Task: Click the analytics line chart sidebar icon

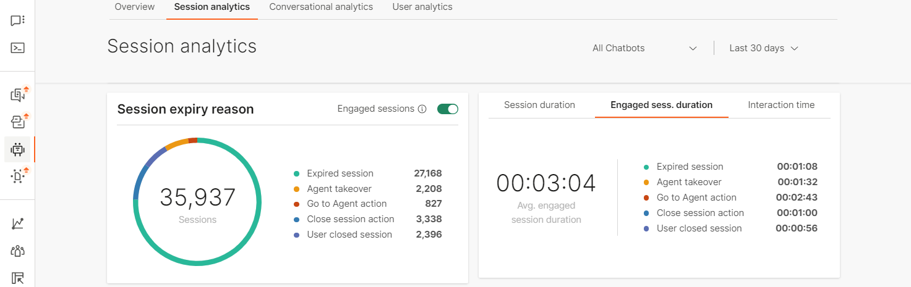Action: coord(17,223)
